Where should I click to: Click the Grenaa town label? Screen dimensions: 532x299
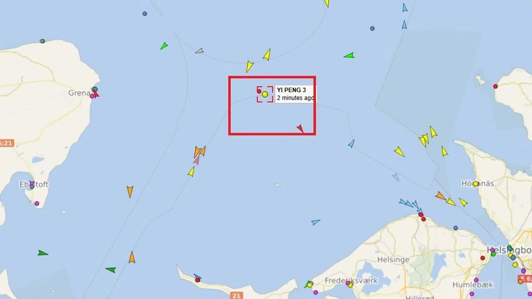point(79,93)
